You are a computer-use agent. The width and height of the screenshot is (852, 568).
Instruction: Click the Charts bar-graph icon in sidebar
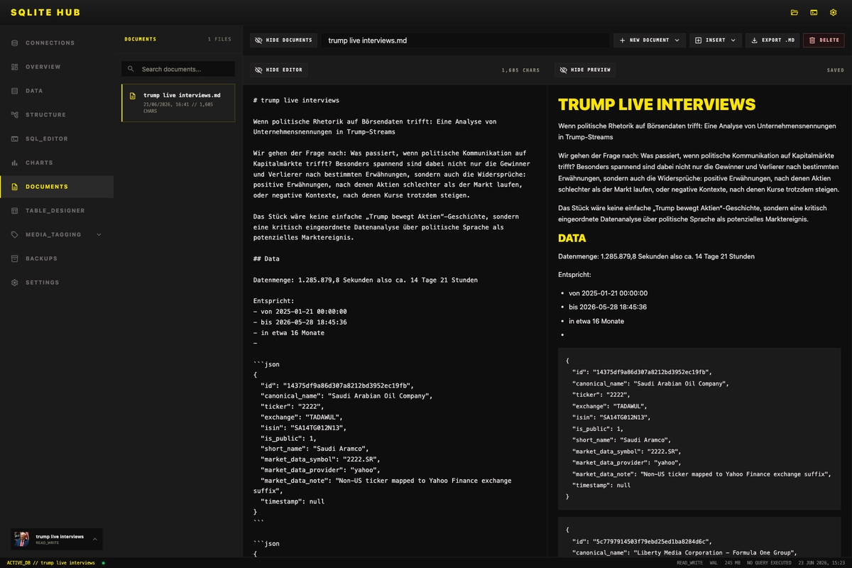[x=15, y=163]
